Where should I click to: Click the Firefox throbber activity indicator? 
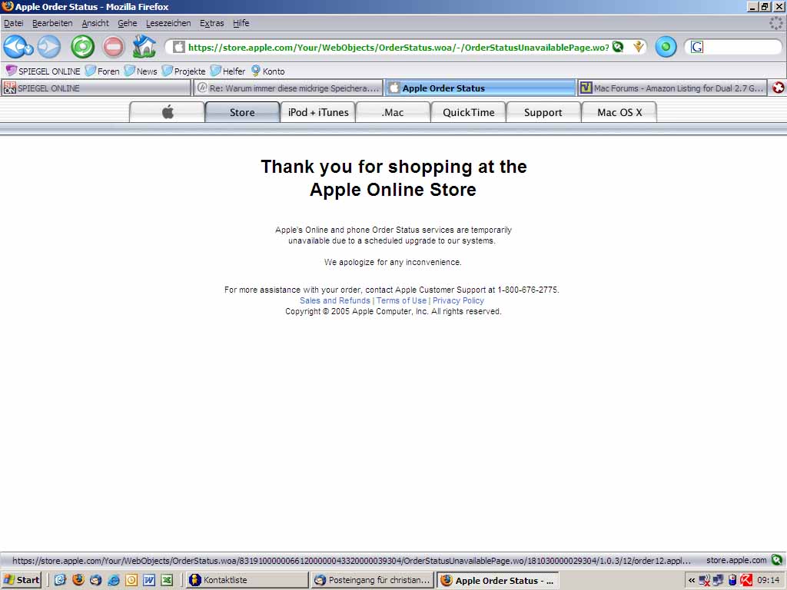776,23
